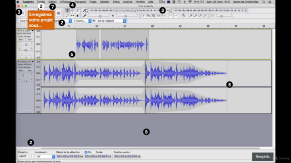Open the Fichier menu

click(x=41, y=2)
